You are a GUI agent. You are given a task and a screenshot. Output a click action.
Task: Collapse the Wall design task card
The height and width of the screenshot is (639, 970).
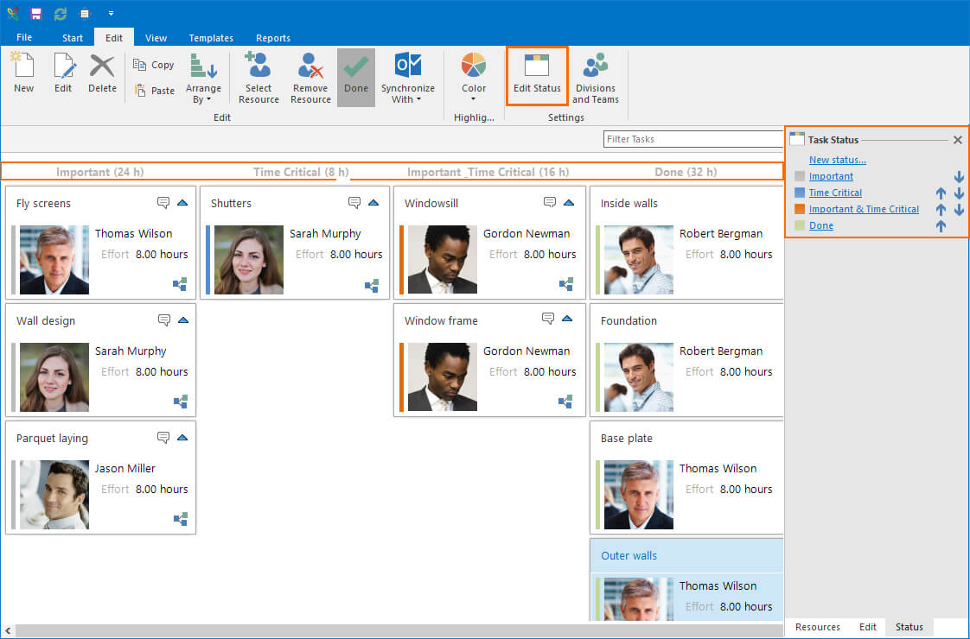183,320
